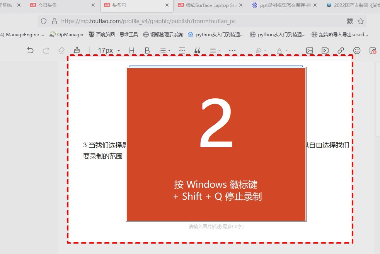The image size is (380, 254).
Task: Click paragraph text 要录制的范围
Action: 103,156
